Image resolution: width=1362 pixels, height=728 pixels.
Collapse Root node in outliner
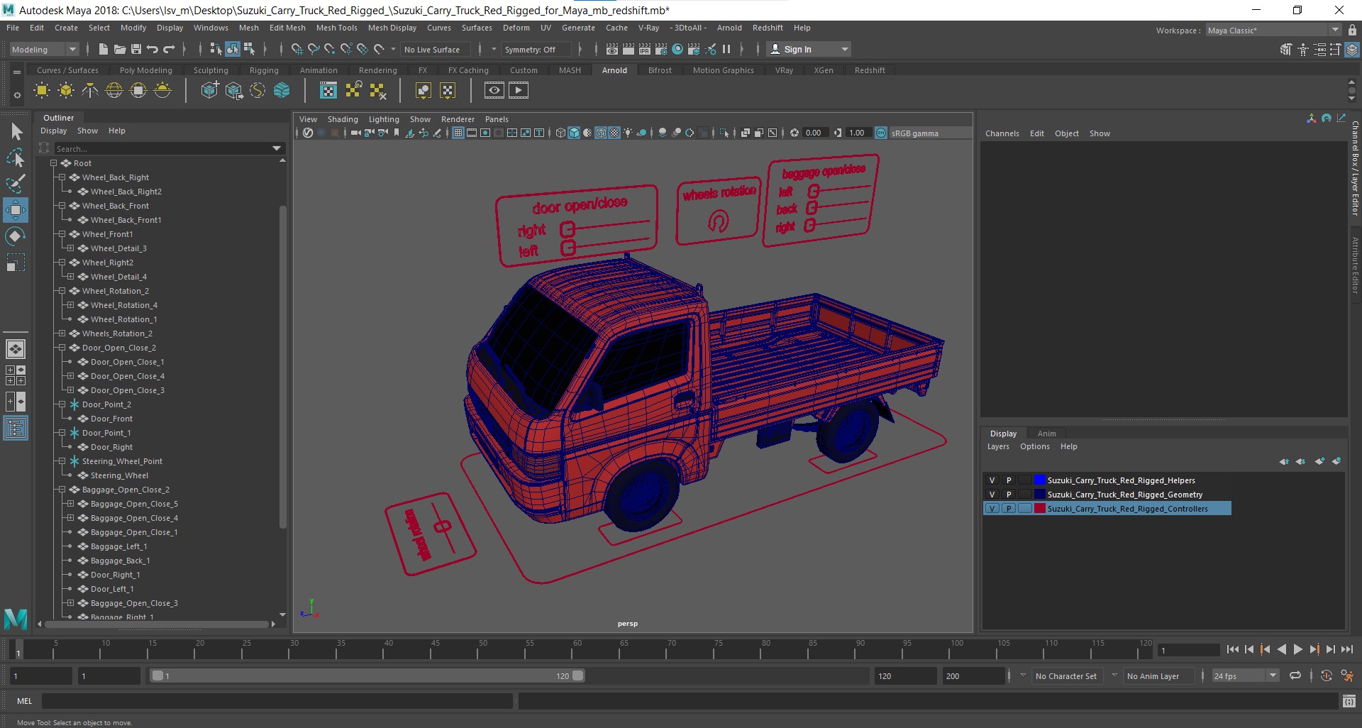pos(53,163)
